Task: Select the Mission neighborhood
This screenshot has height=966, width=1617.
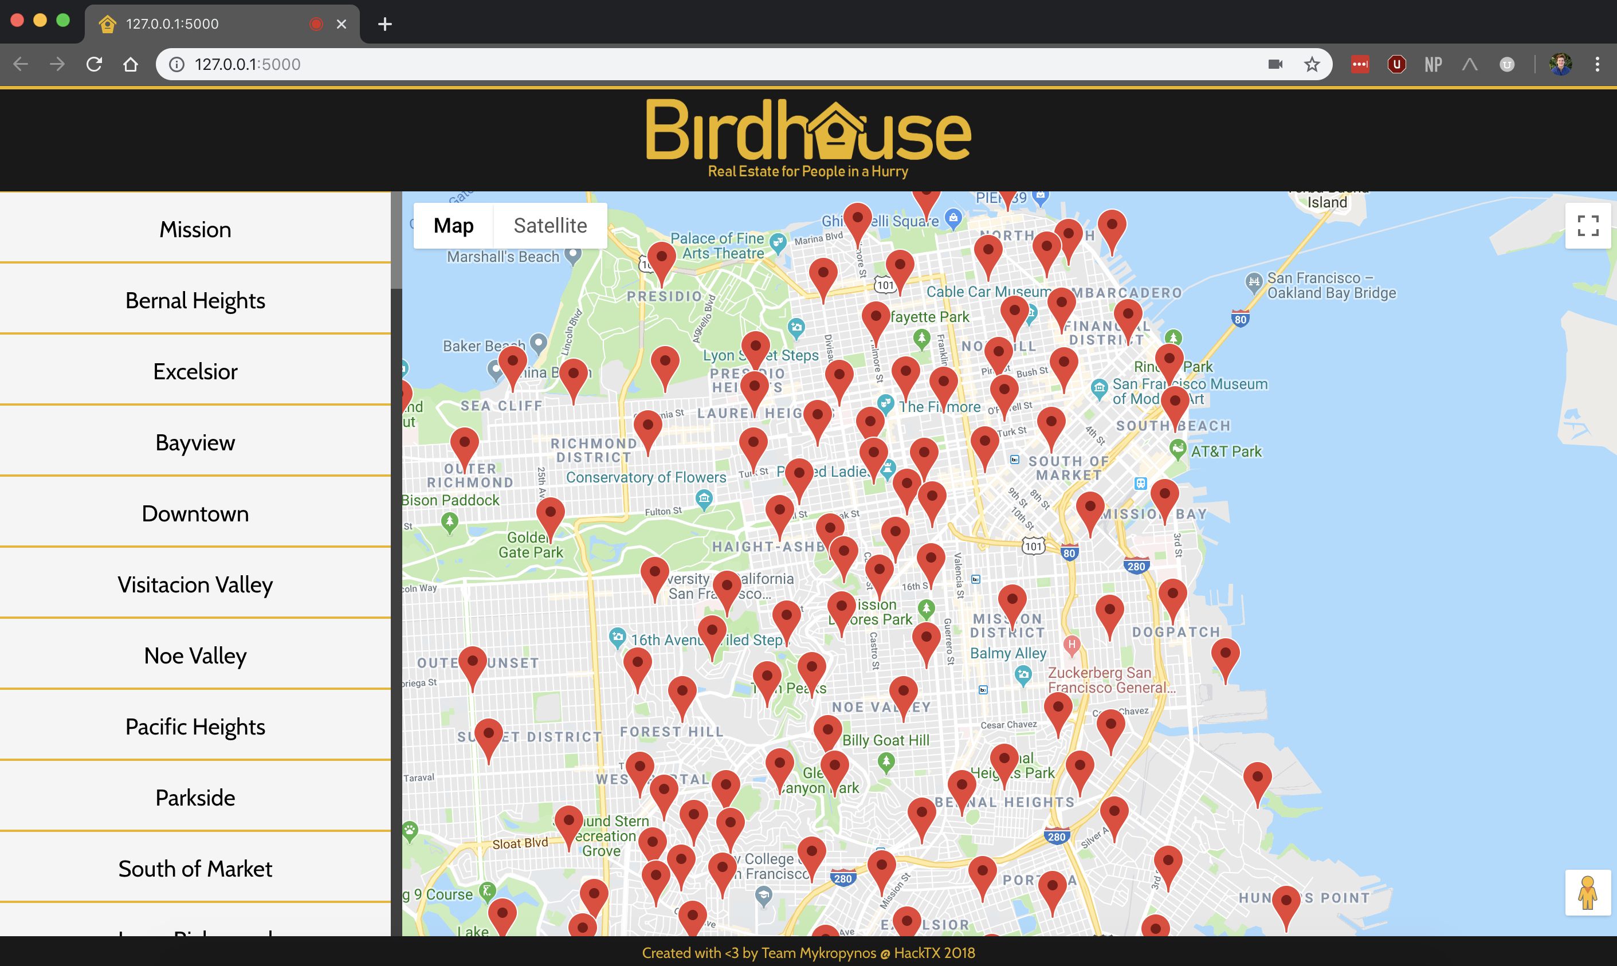Action: [195, 229]
